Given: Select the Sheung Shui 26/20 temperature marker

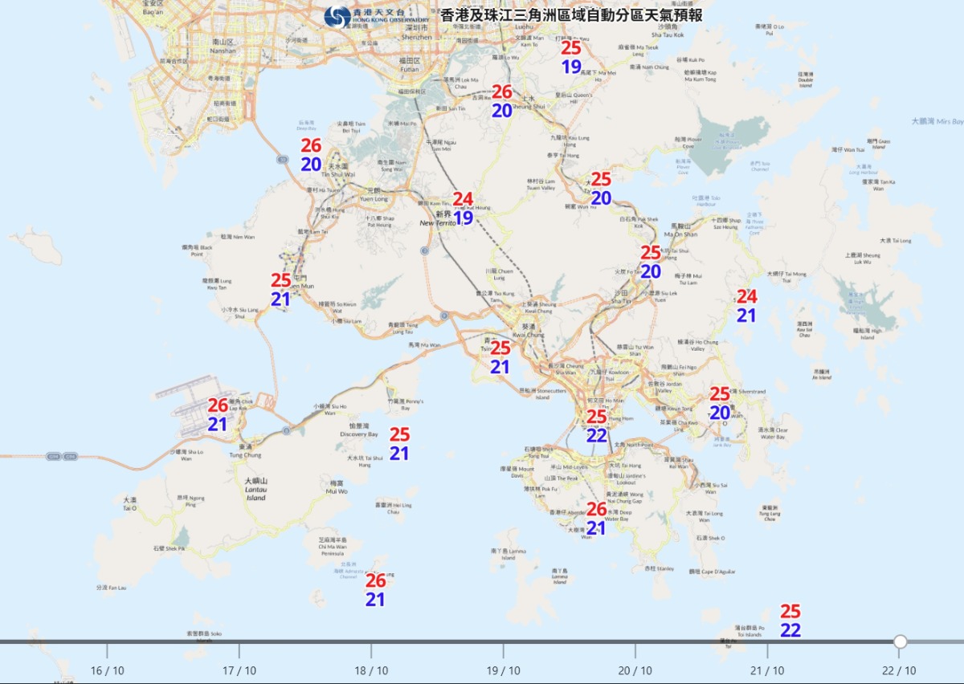Looking at the screenshot, I should tap(502, 102).
